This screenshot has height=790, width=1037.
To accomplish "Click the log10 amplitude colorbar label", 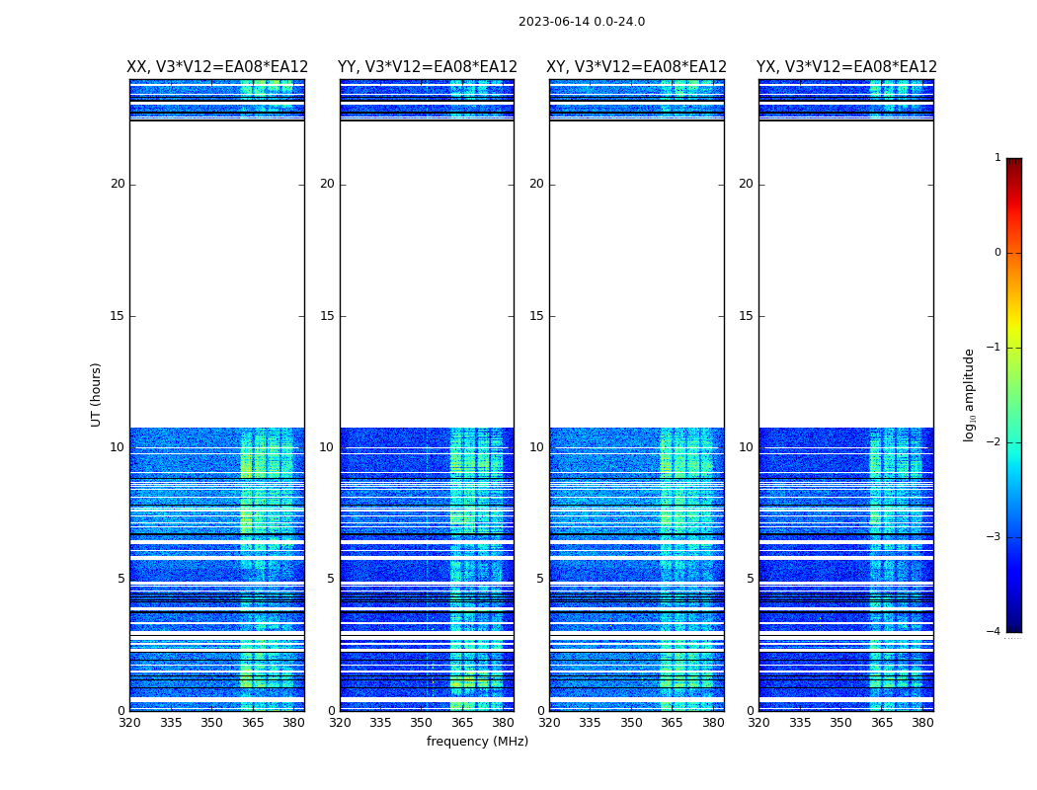I will [969, 394].
